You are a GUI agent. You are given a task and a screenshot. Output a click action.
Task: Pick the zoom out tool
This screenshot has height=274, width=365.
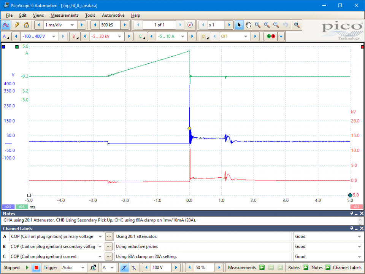276,25
